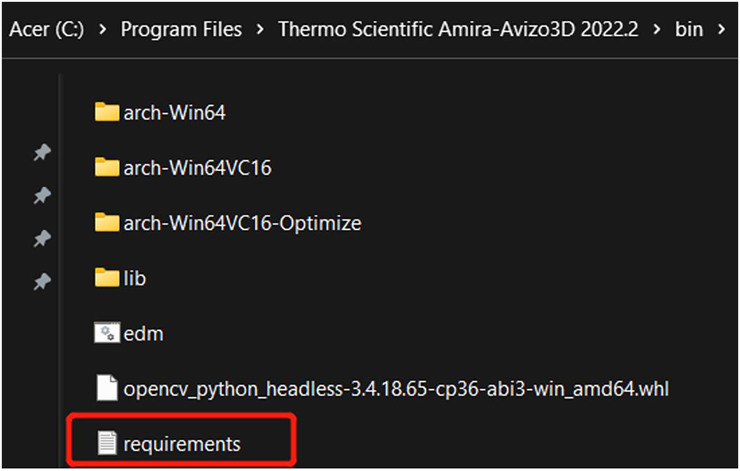Click the third pin icon in sidebar

(x=42, y=239)
